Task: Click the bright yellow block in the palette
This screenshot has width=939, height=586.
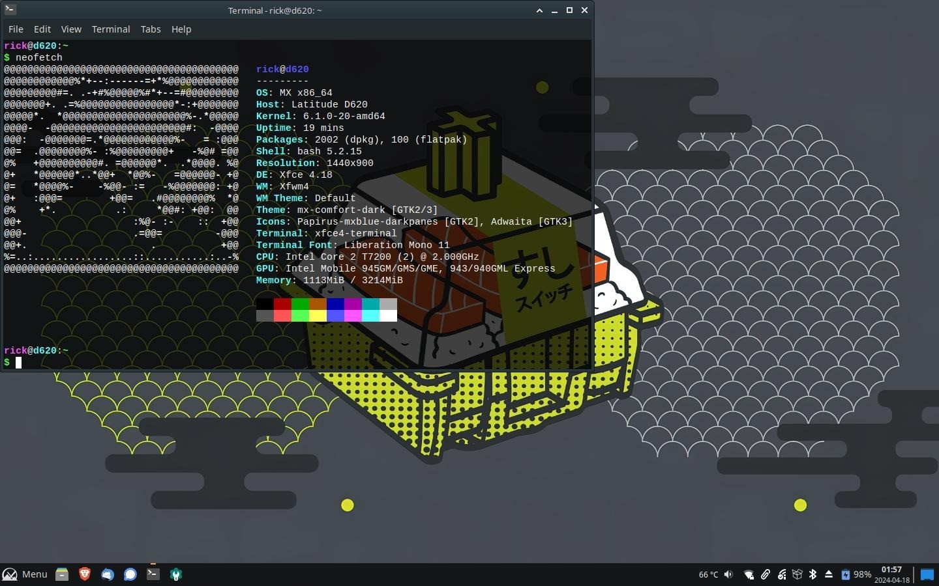Action: click(x=318, y=316)
